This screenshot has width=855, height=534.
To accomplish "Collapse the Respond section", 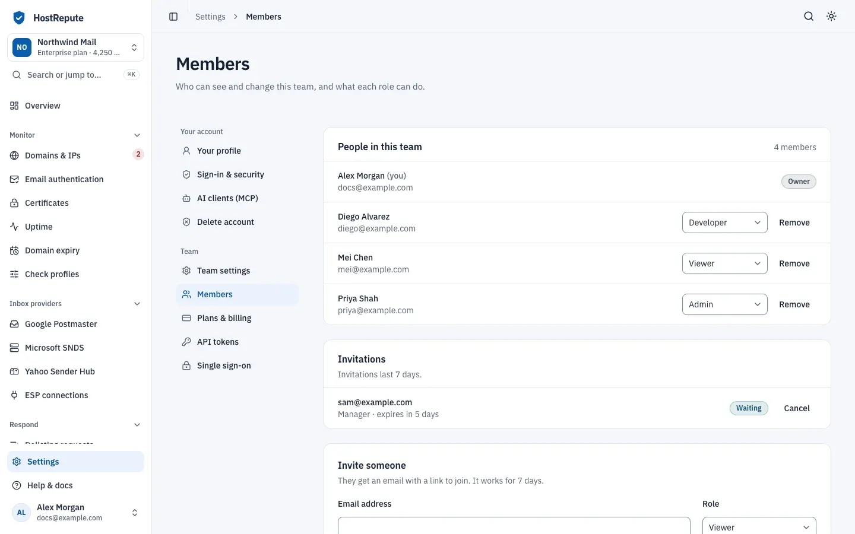I will tap(137, 425).
